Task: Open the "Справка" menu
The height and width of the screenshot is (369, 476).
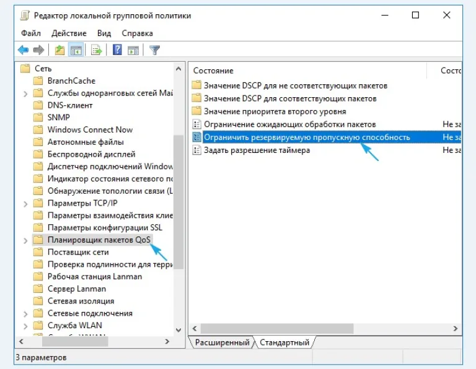Action: (x=137, y=33)
